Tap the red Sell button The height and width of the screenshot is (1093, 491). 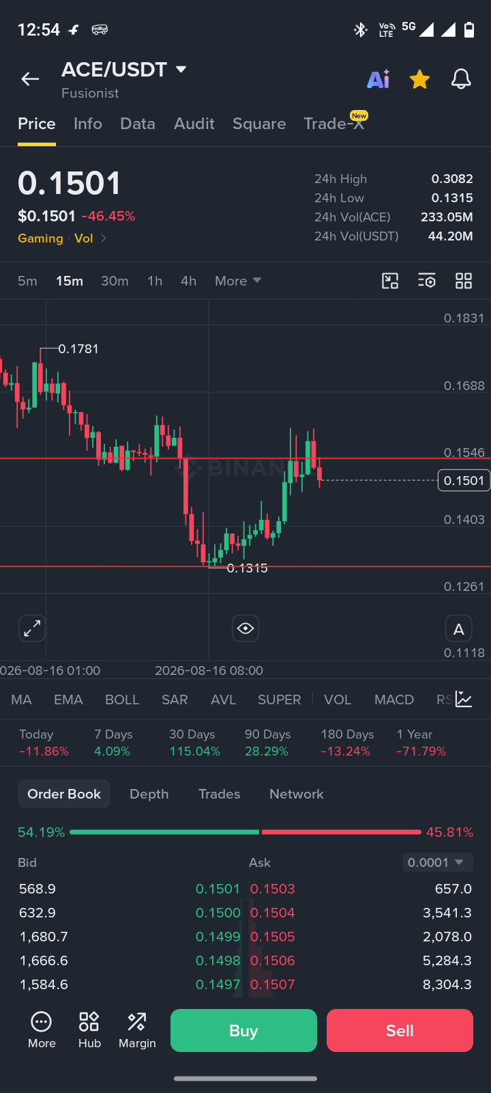click(x=400, y=1030)
